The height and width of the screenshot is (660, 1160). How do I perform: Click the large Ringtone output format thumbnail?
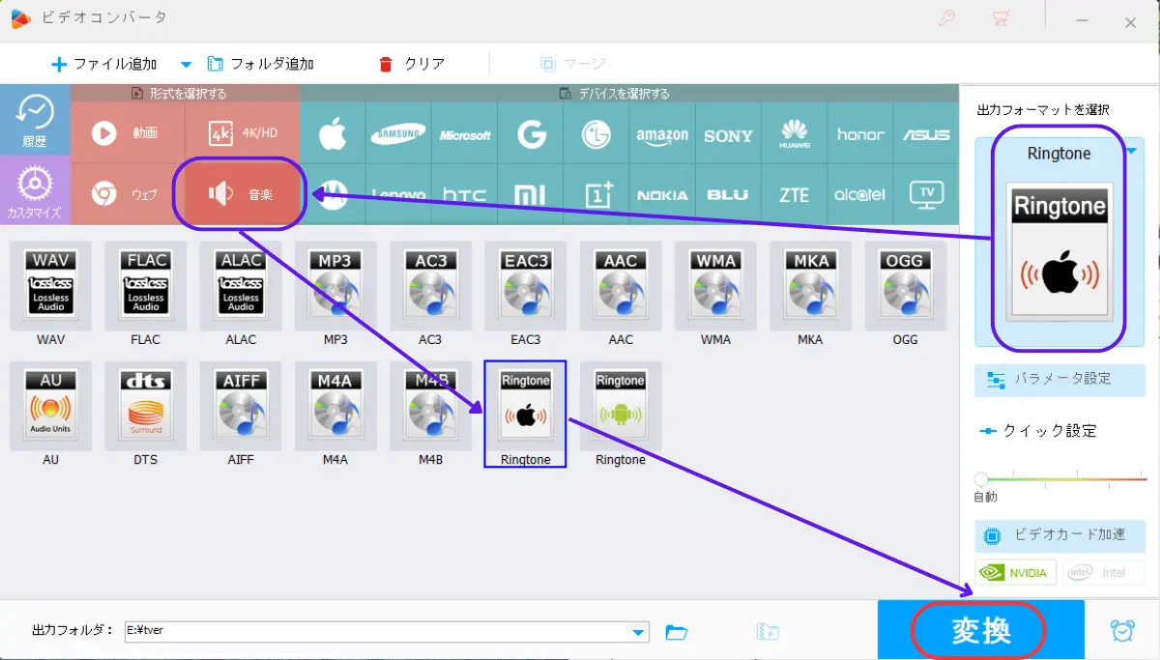pos(1059,251)
